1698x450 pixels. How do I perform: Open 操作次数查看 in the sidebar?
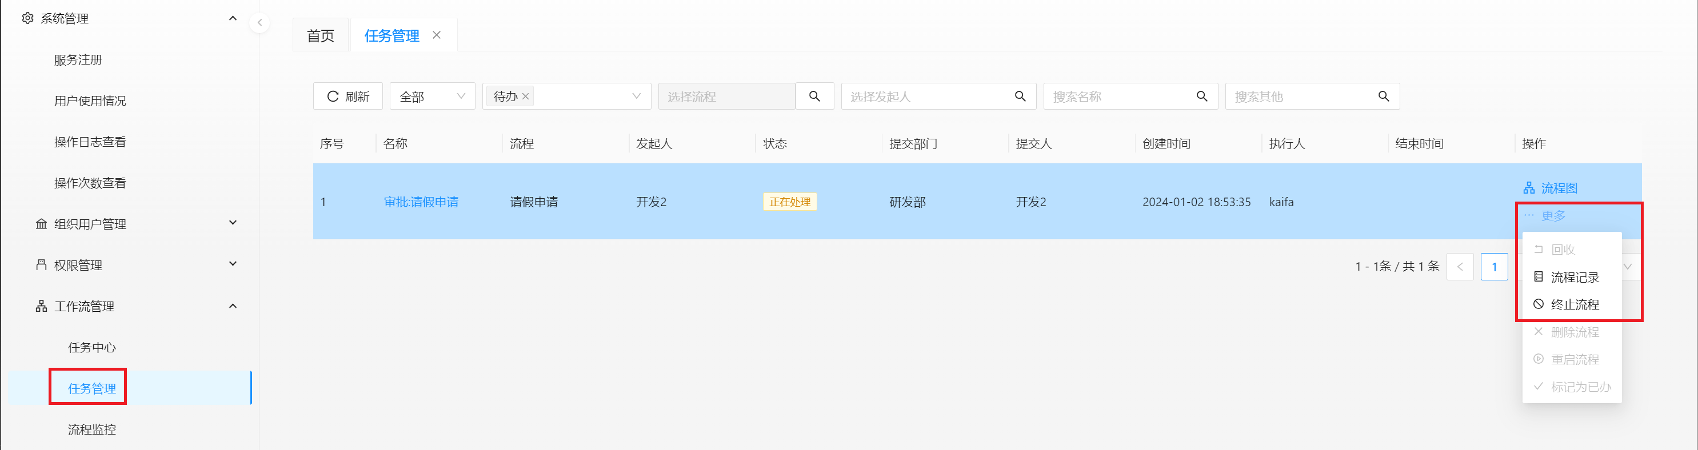[90, 183]
